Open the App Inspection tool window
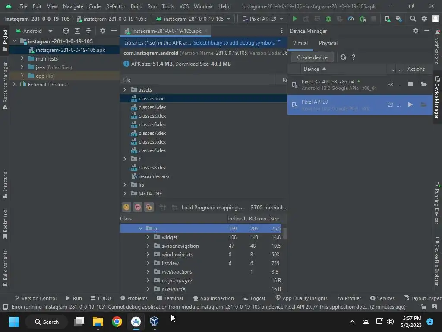Viewport: 442px width, 332px height. tap(213, 298)
